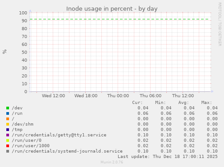Select the /tmp legend label

click(17, 130)
